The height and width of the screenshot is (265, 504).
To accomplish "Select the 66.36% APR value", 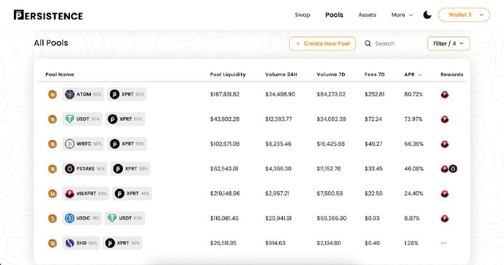I will (x=414, y=144).
